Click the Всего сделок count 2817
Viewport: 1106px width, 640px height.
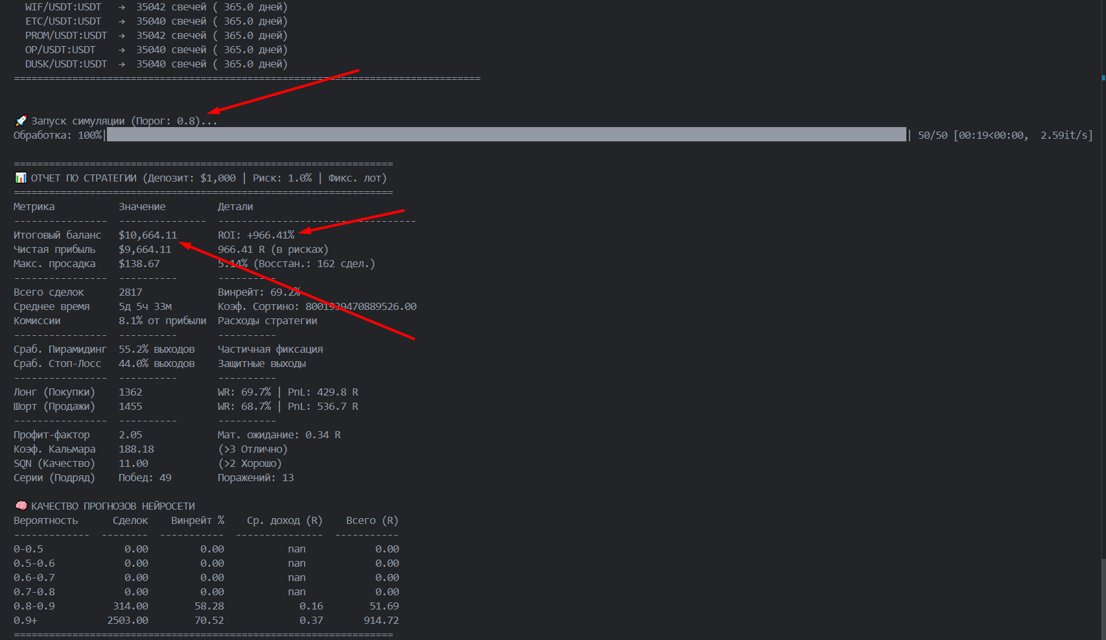130,292
